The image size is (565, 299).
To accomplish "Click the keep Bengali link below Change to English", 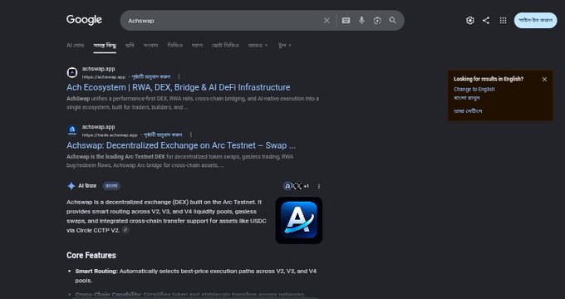I will [467, 98].
